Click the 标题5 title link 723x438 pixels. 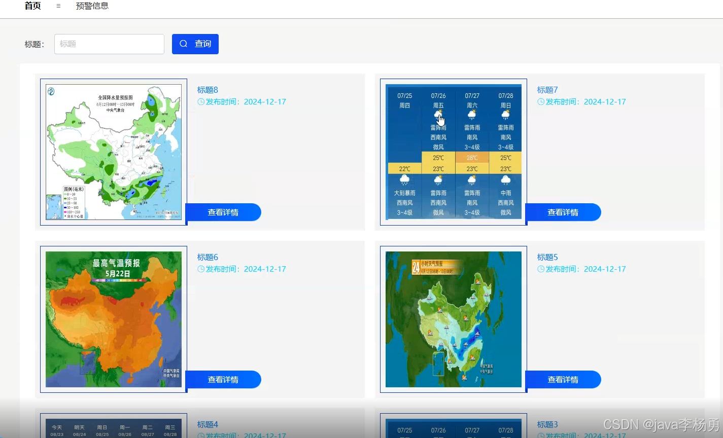coord(547,257)
